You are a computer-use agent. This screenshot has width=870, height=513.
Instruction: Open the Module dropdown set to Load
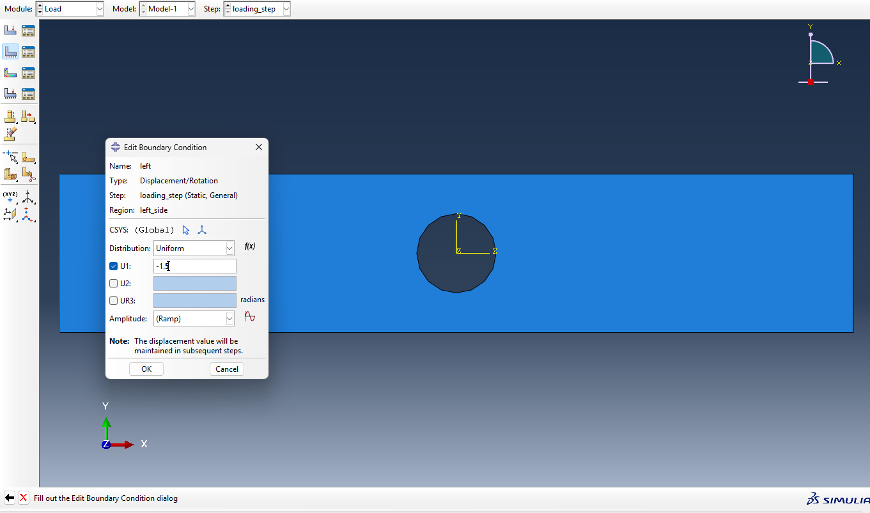tap(70, 9)
